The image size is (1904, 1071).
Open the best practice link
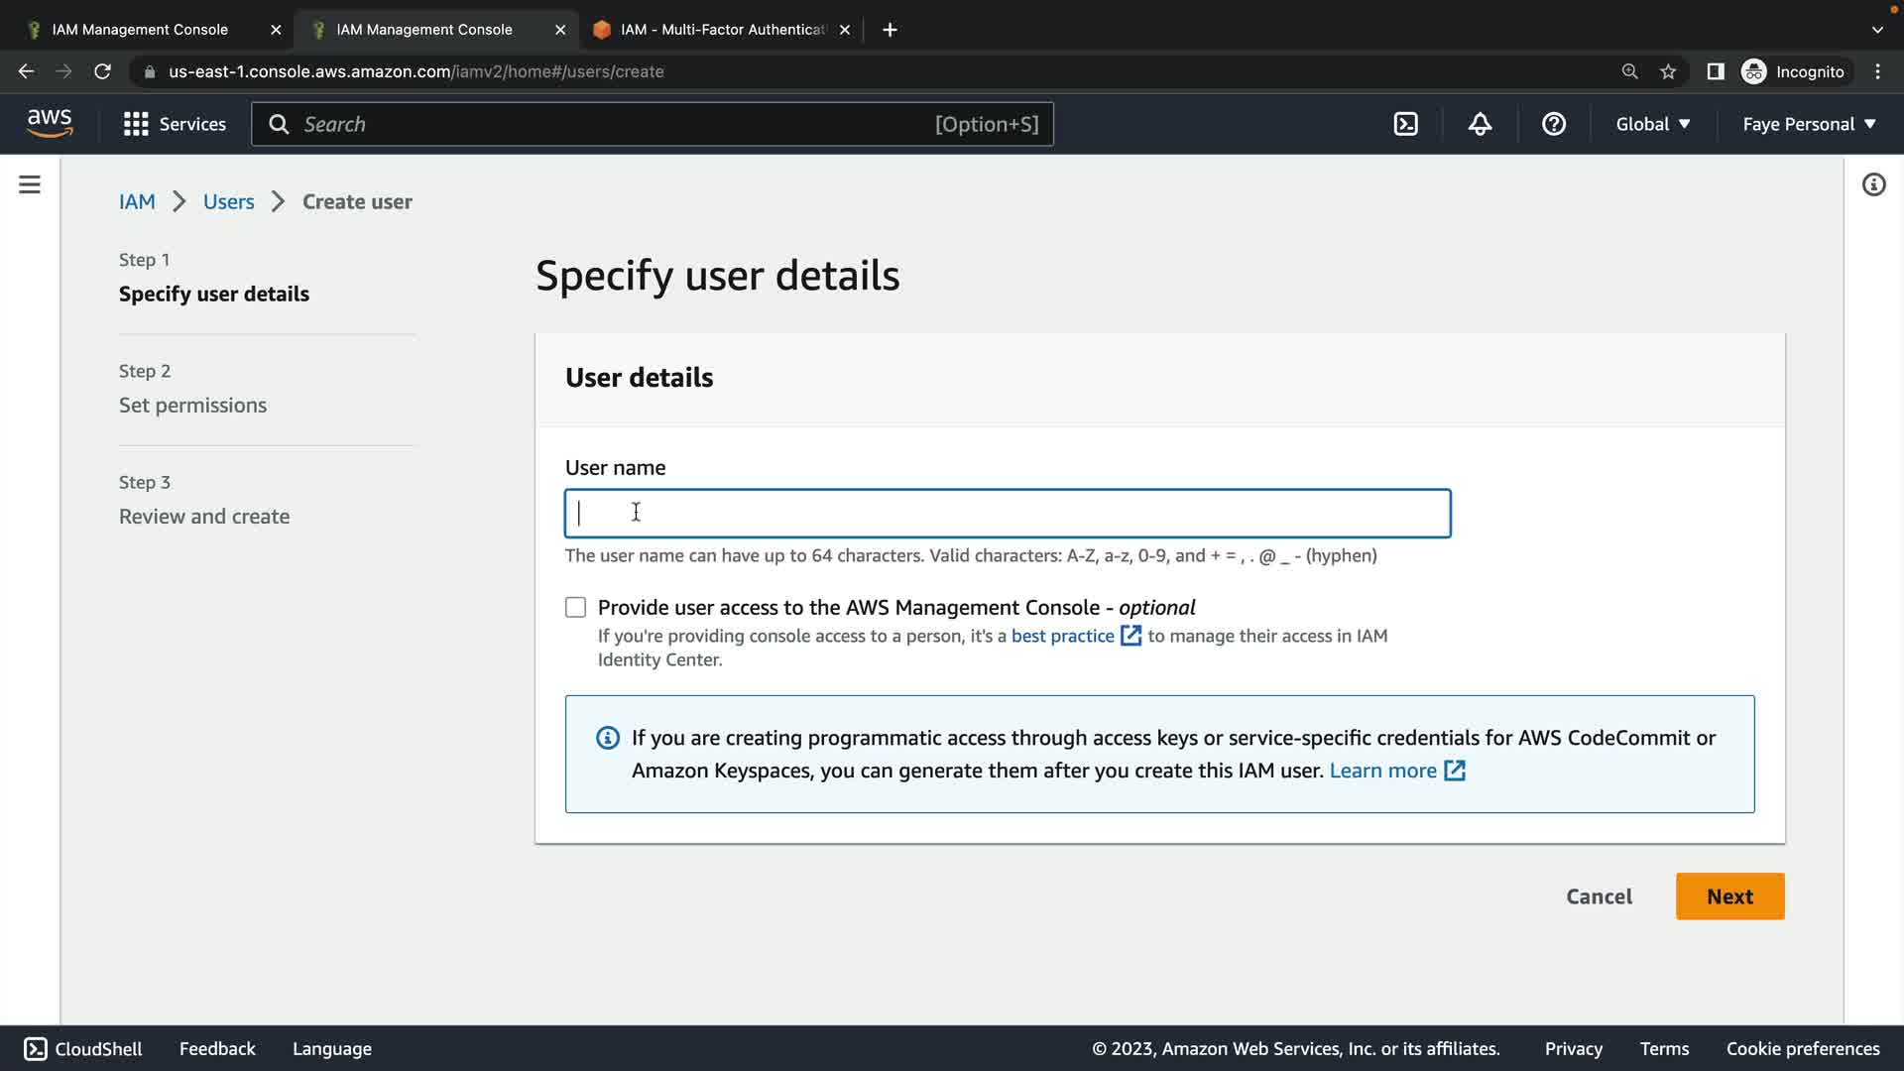click(1063, 636)
